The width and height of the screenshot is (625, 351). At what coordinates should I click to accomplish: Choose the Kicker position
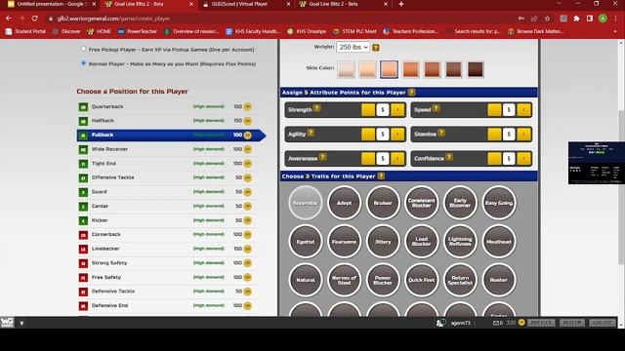point(167,220)
